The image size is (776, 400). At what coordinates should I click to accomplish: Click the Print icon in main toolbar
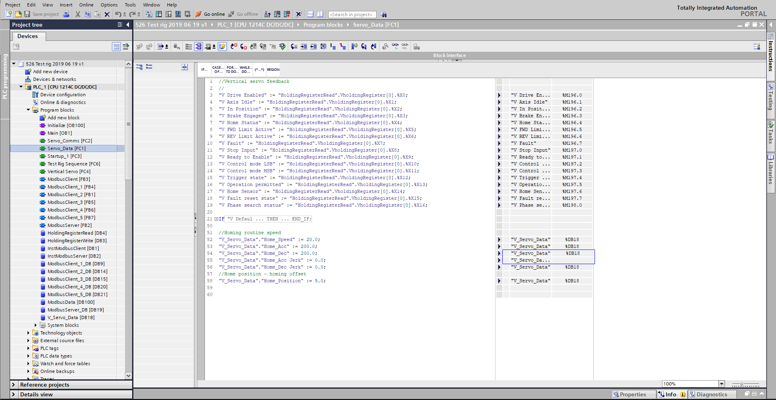(66, 14)
